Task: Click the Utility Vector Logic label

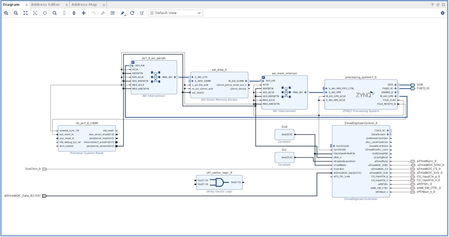Action: [x=219, y=191]
